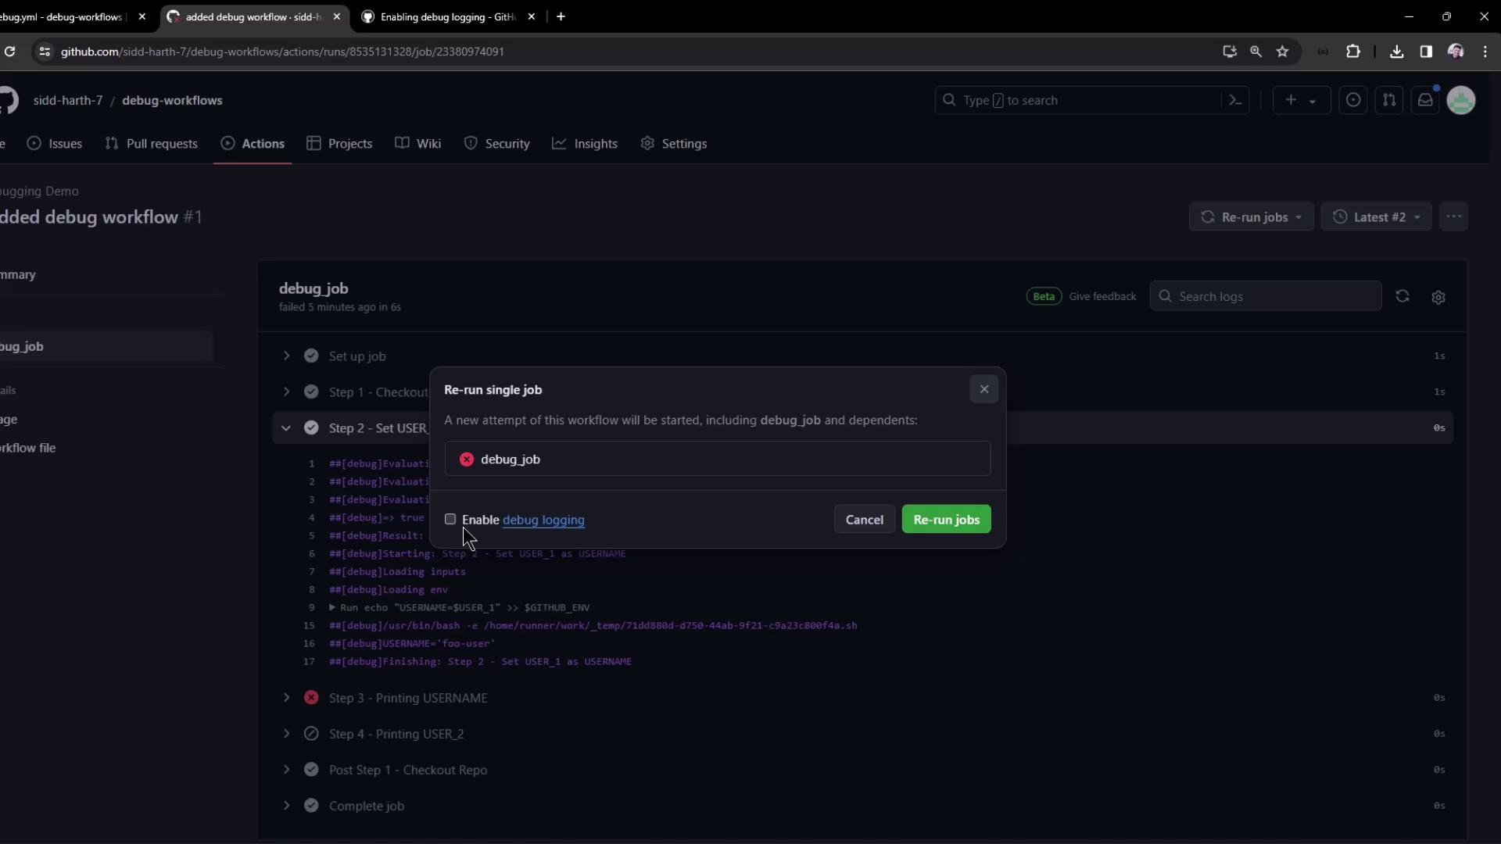Cancel the re-run dialog
This screenshot has height=844, width=1501.
[864, 520]
